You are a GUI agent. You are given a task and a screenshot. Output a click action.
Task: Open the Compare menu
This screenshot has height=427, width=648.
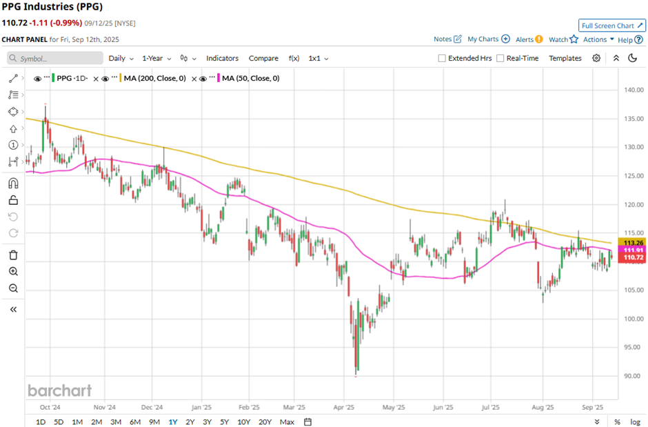[x=263, y=58]
